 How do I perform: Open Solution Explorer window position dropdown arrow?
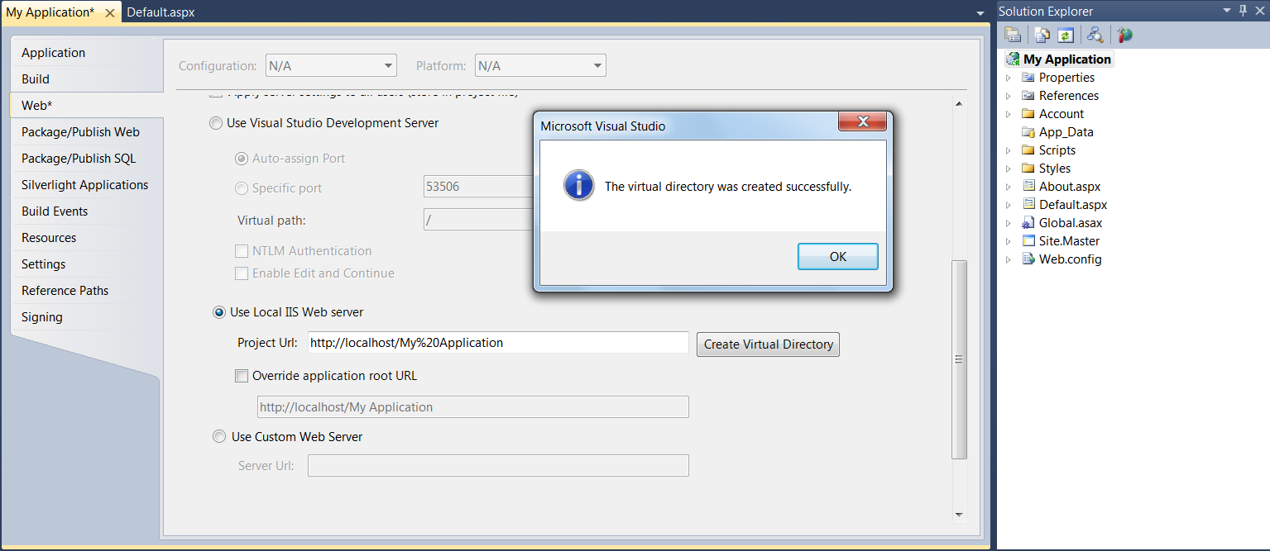[1227, 11]
